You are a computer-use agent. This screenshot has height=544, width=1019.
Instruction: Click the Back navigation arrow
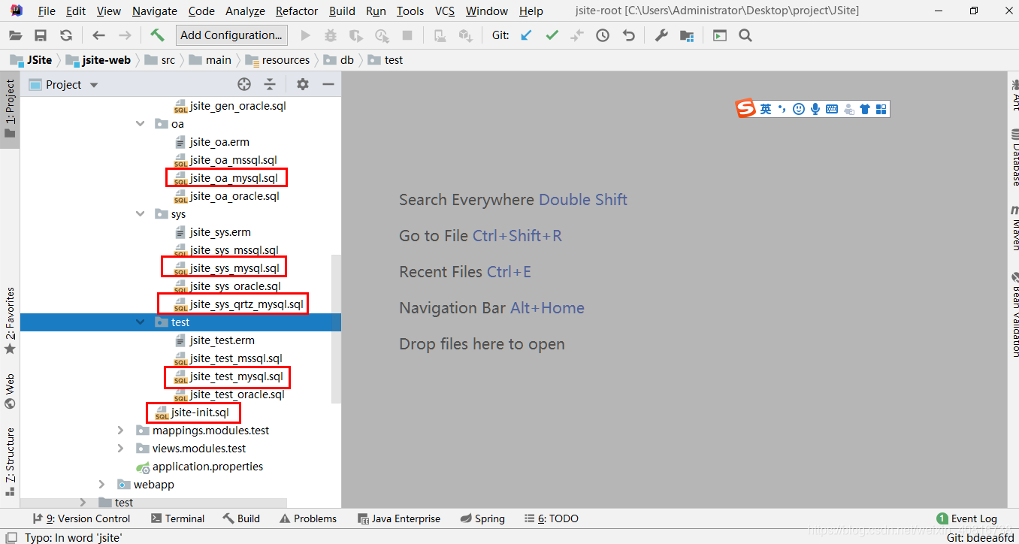[98, 35]
